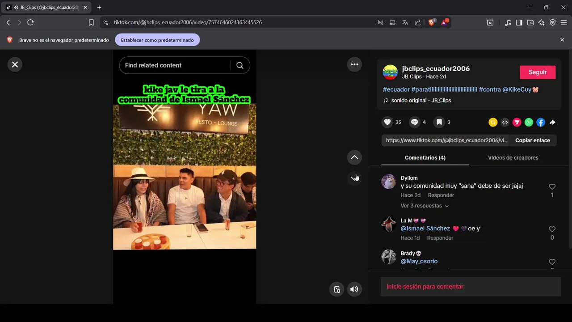Open Brave Wallet icon
Viewport: 572px width, 322px height.
pyautogui.click(x=530, y=22)
